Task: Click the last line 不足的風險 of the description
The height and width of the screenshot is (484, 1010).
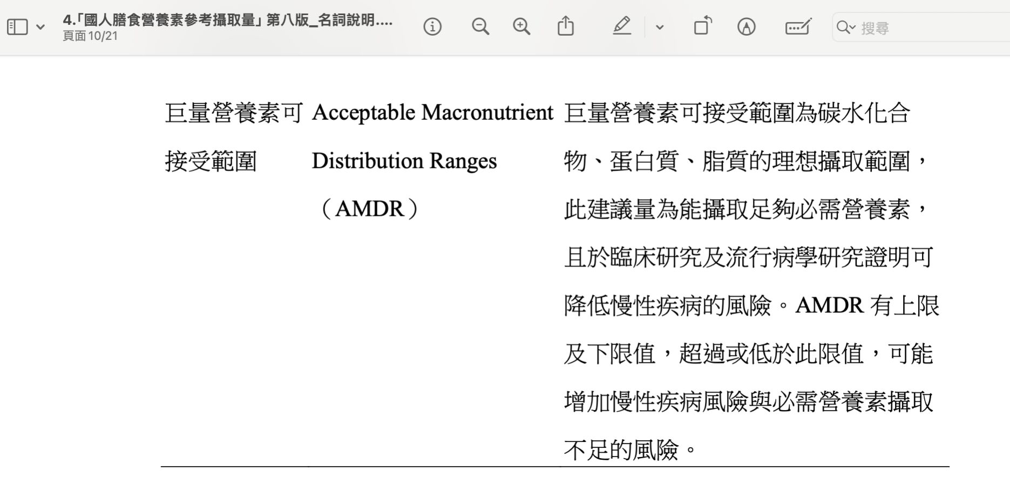Action: tap(621, 449)
